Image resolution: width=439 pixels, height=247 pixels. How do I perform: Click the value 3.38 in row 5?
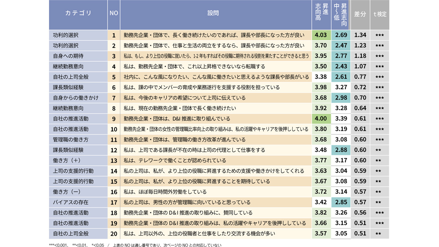(322, 77)
